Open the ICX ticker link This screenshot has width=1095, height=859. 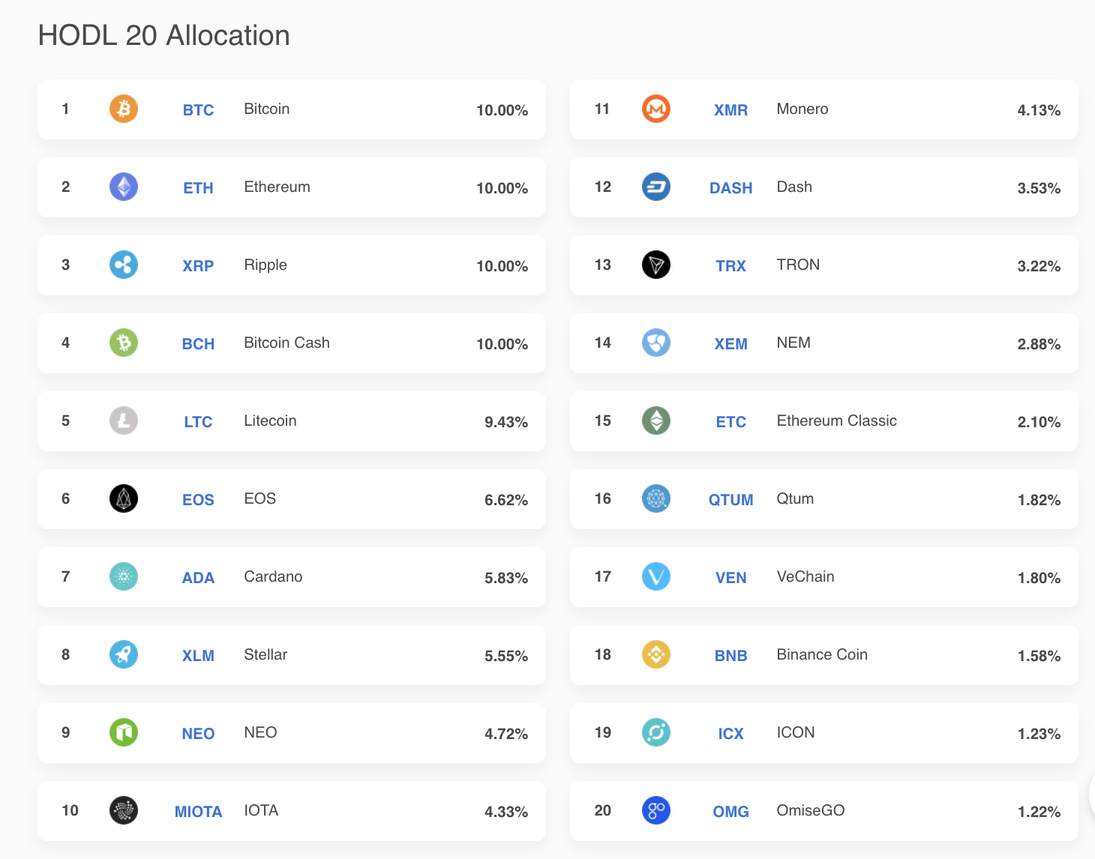point(730,734)
